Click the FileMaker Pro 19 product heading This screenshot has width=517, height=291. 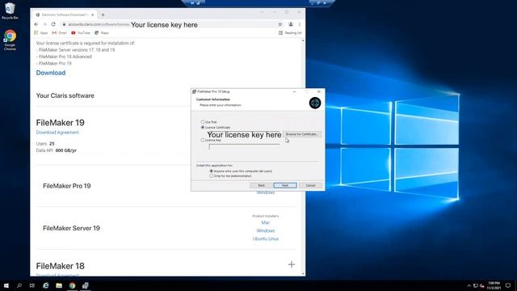pyautogui.click(x=66, y=186)
